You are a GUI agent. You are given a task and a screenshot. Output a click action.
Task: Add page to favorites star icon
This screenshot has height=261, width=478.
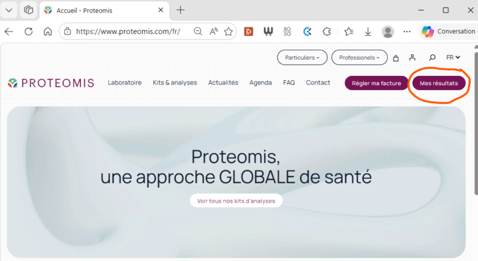(228, 32)
